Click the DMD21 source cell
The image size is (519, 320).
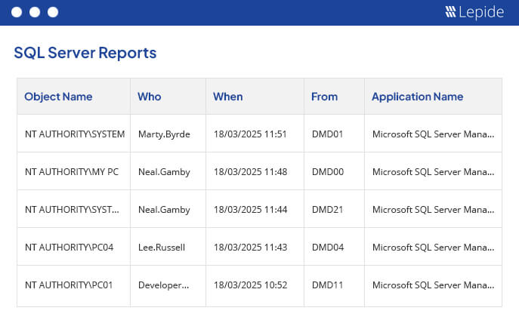(x=328, y=210)
